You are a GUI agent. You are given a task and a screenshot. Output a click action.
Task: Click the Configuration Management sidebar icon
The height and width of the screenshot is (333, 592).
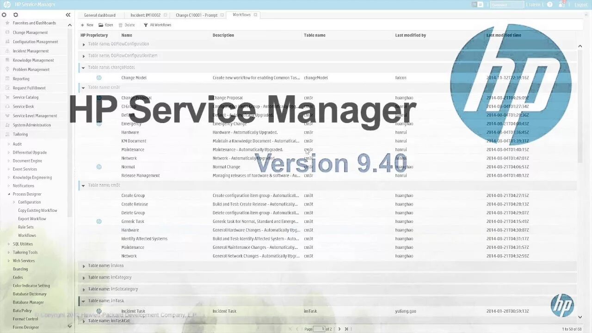coord(7,42)
